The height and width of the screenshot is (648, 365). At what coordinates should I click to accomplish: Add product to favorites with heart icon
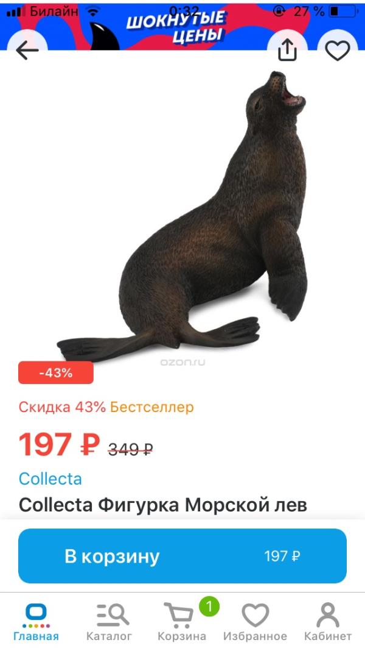[338, 51]
